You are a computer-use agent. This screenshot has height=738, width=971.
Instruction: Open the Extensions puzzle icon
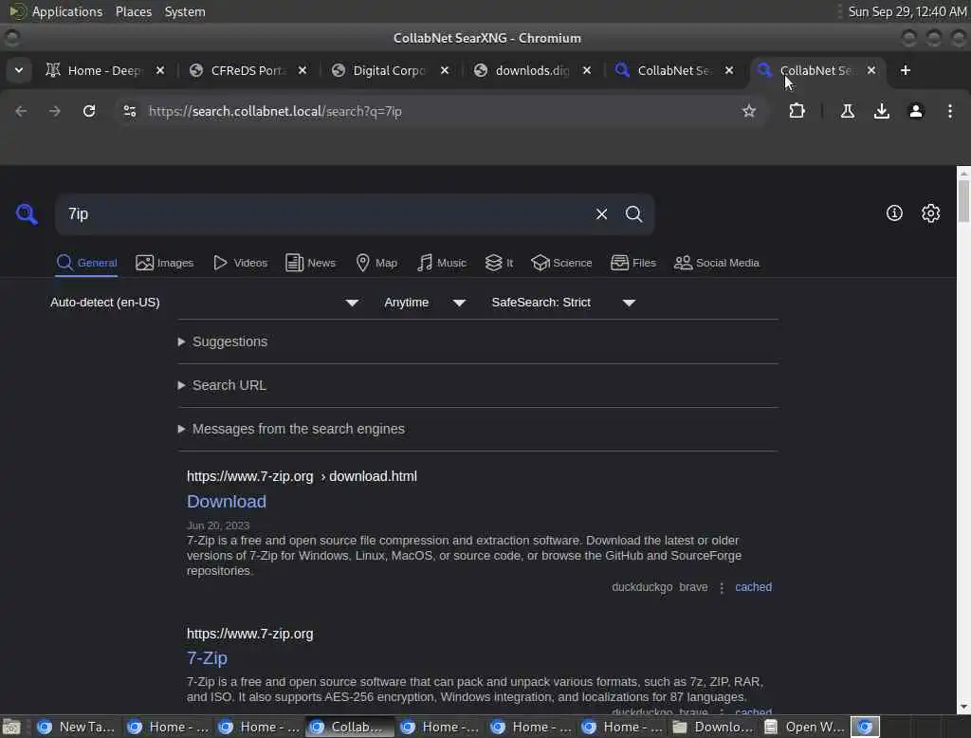pos(797,111)
